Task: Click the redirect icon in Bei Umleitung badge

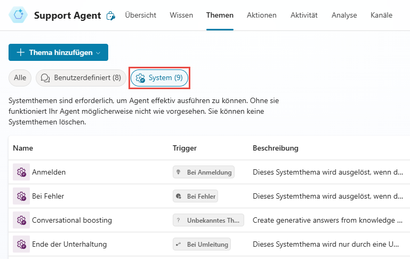Action: point(179,245)
